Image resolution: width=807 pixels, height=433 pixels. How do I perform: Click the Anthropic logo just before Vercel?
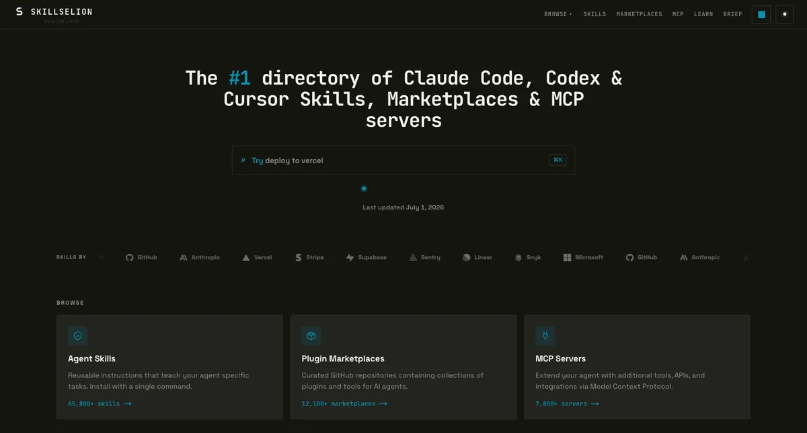pos(184,258)
